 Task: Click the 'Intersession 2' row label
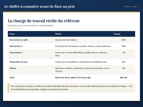tap(16, 53)
